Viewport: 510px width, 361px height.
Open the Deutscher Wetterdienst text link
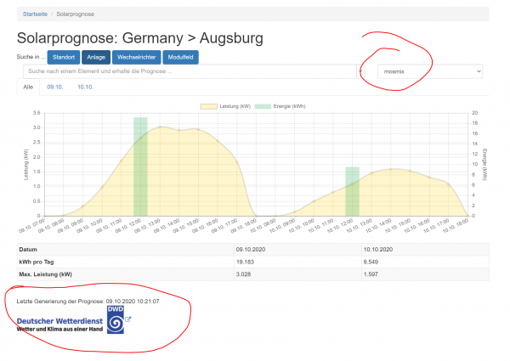(x=58, y=320)
